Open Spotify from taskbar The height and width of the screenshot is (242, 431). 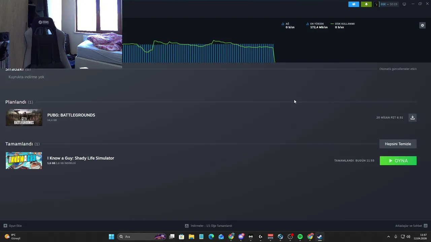coord(300,237)
